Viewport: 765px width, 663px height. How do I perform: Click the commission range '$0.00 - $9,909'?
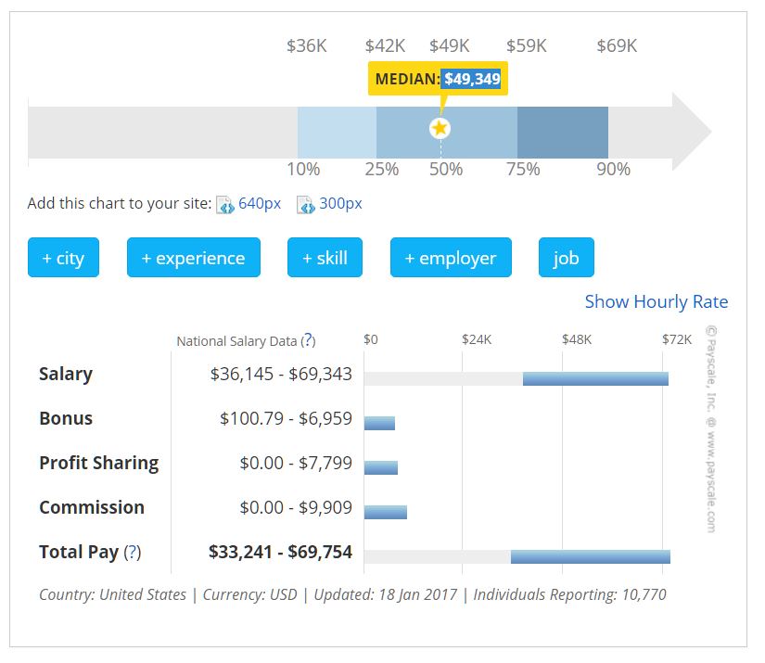[296, 507]
